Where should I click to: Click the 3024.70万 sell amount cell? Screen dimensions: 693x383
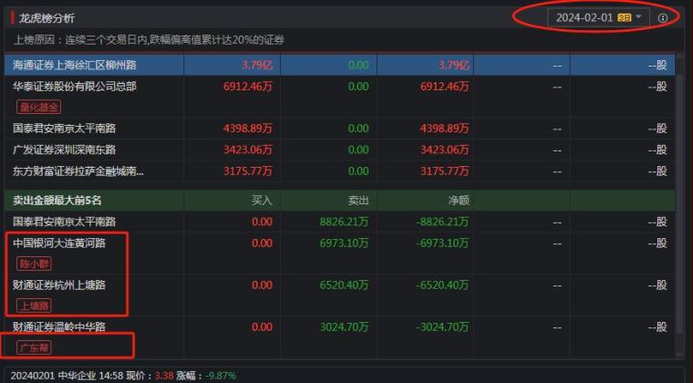tap(344, 326)
